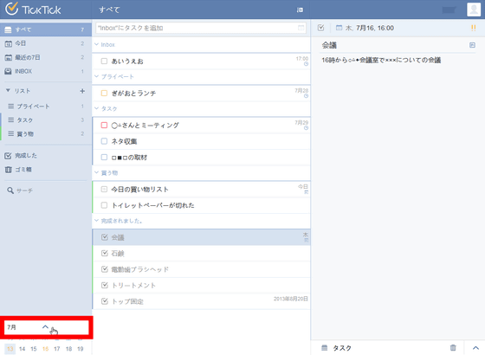Collapse the 買う物 section
Viewport: 485px width, 355px height.
96,172
